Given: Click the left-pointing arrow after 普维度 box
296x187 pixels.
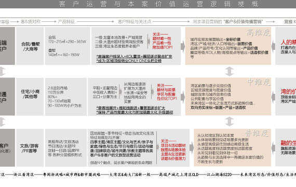Looking at the screenshot, I should pyautogui.click(x=273, y=148).
